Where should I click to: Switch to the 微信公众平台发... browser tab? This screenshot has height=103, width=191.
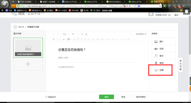coord(71,2)
